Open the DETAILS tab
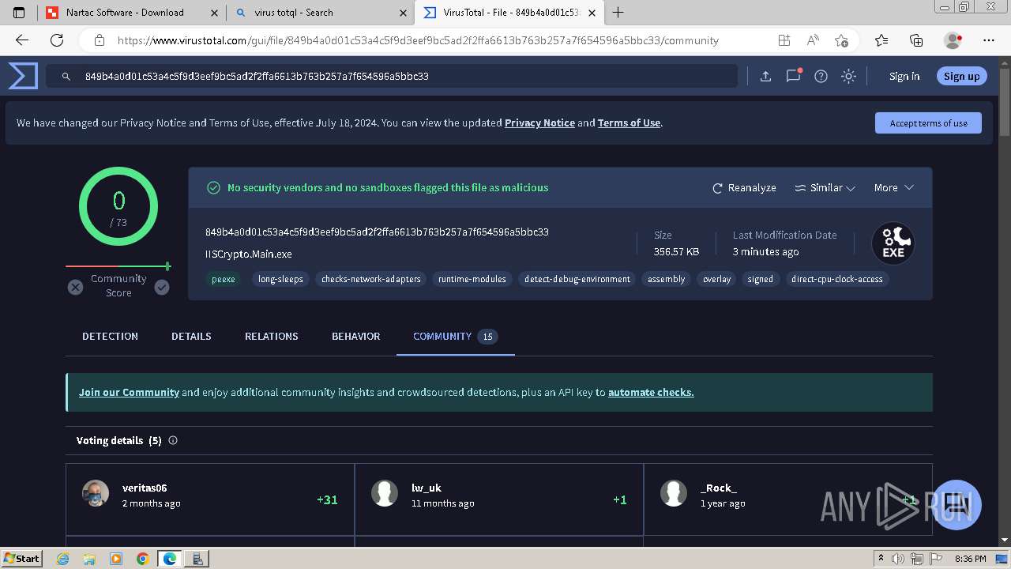Viewport: 1011px width, 569px height. coord(191,337)
